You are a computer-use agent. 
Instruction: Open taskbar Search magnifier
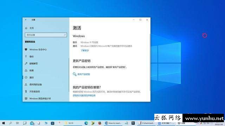[11, 123]
